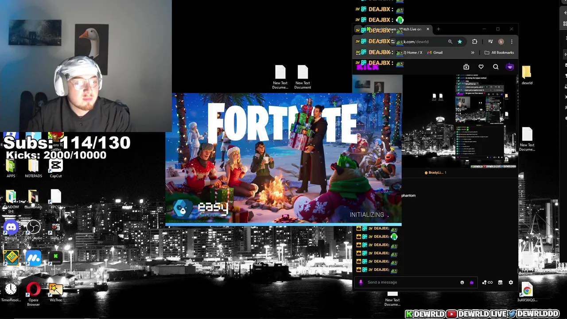Launch the kichat desktop shortcut
The height and width of the screenshot is (319, 567).
click(x=56, y=261)
